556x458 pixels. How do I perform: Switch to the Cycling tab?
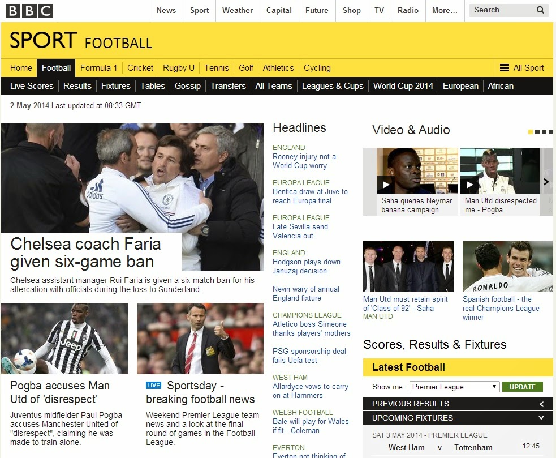click(317, 68)
